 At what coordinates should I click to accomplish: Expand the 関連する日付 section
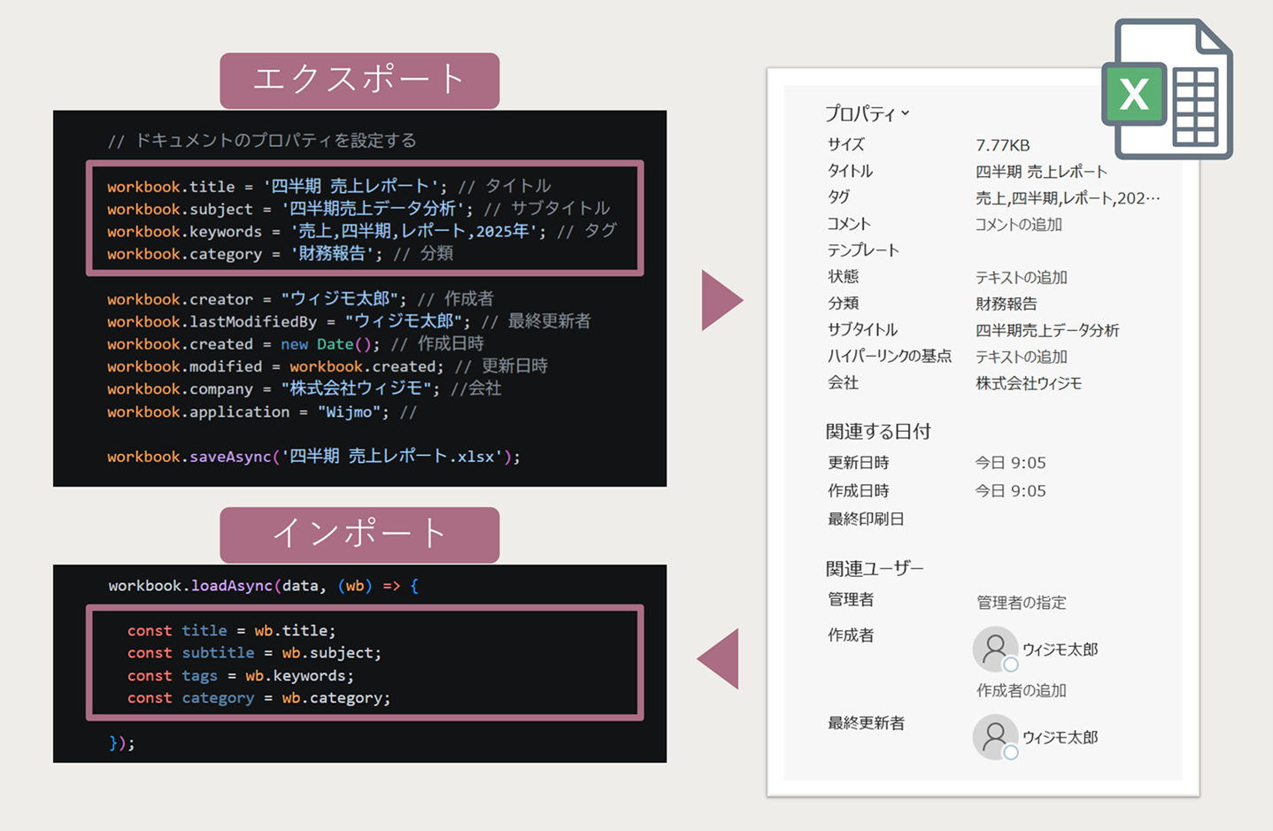pyautogui.click(x=876, y=431)
